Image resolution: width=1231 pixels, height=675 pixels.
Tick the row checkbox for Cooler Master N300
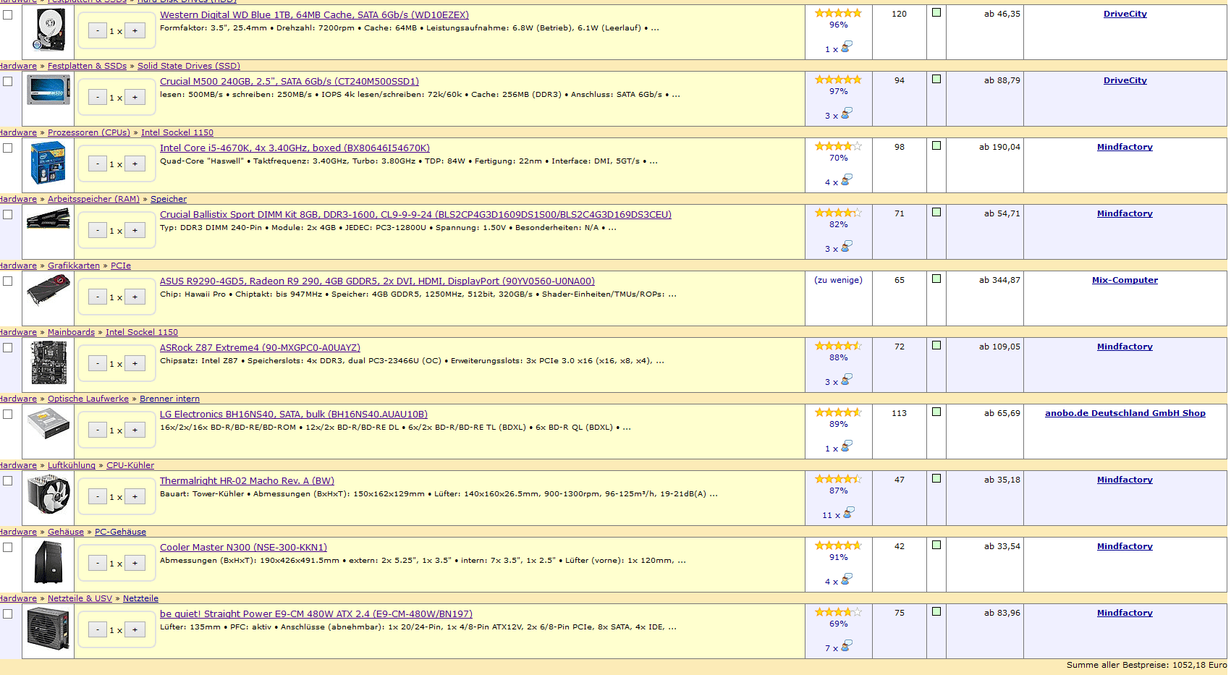point(8,547)
